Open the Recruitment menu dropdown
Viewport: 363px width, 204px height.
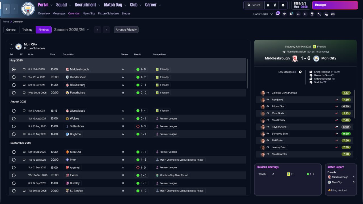(87, 5)
